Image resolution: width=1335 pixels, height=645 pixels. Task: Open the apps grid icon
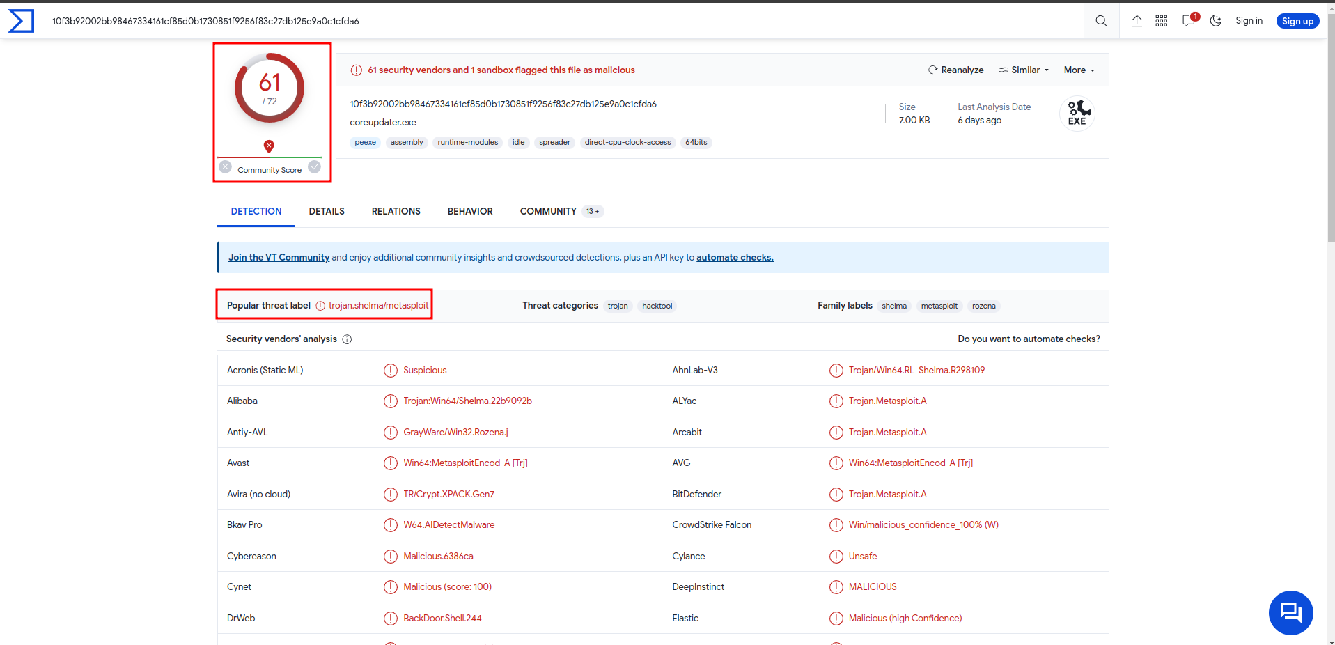point(1162,21)
